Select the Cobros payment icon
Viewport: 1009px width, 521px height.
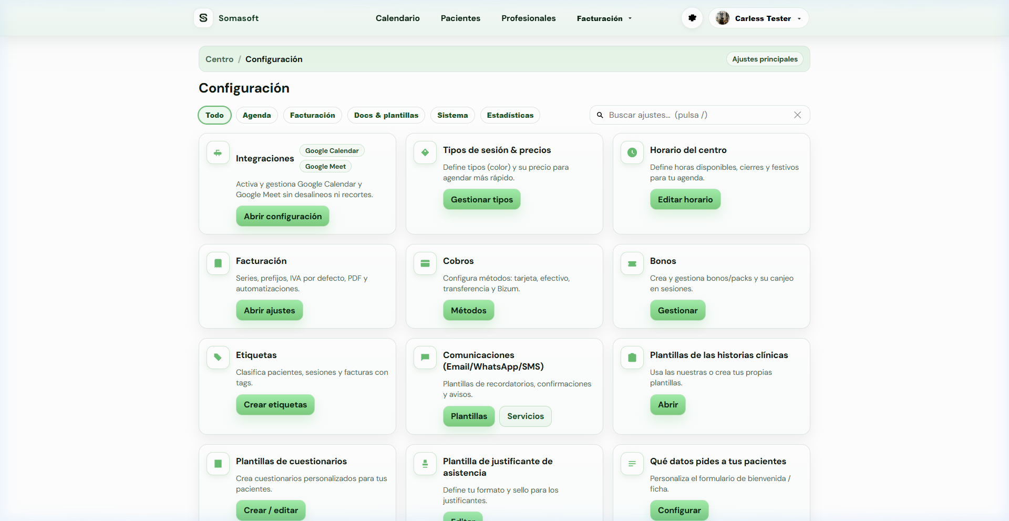(425, 263)
